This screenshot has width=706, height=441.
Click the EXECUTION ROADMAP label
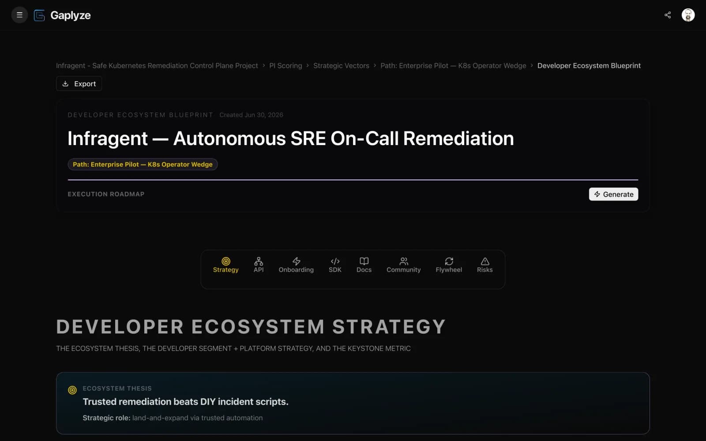[106, 194]
